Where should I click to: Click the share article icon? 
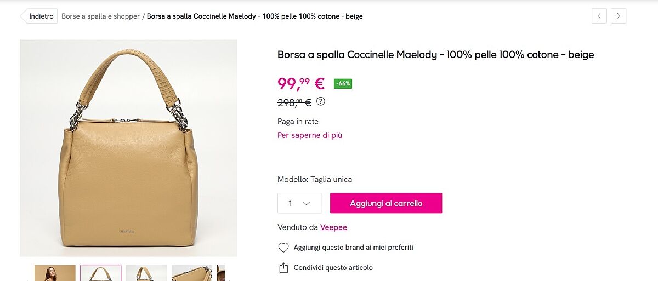point(283,268)
